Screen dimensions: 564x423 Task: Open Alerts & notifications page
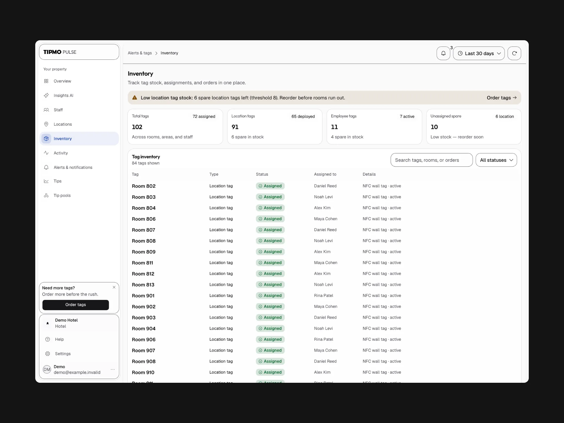point(79,167)
